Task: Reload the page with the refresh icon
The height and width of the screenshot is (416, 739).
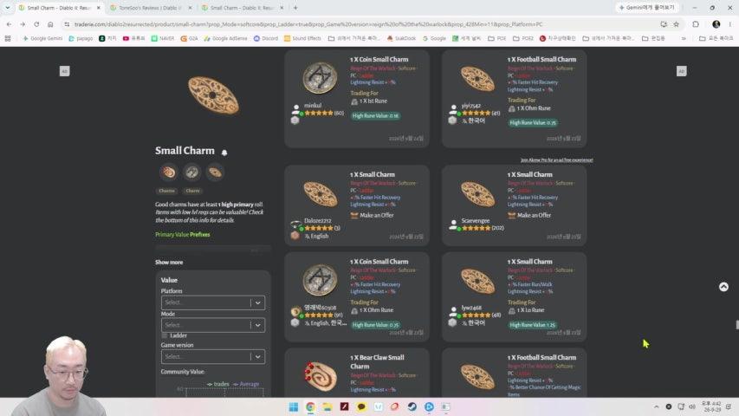Action: coord(36,24)
